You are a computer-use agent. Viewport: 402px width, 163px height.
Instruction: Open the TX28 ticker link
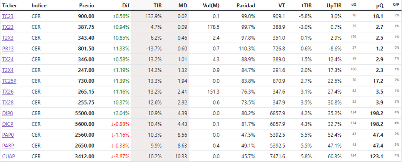pyautogui.click(x=8, y=103)
